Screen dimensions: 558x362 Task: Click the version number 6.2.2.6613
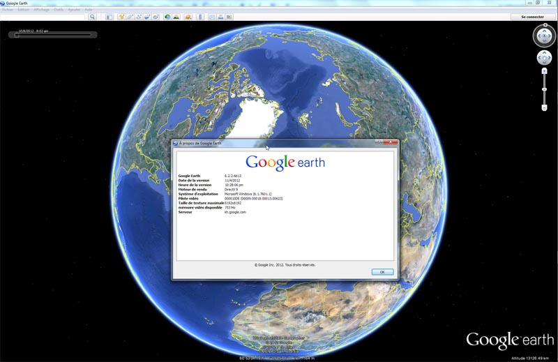pyautogui.click(x=233, y=176)
